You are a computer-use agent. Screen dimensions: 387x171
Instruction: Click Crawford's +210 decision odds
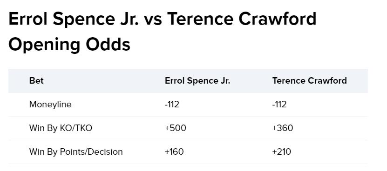[282, 152]
